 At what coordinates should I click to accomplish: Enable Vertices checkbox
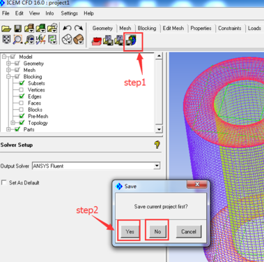22,89
